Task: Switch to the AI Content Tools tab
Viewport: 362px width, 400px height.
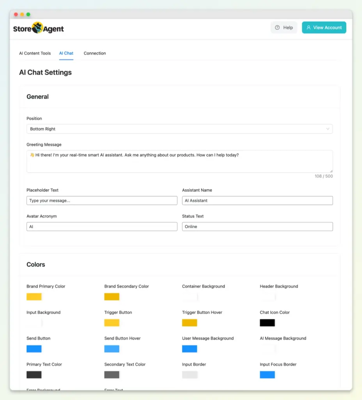Action: tap(35, 53)
